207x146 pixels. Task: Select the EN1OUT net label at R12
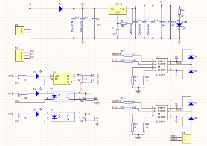(x=117, y=54)
